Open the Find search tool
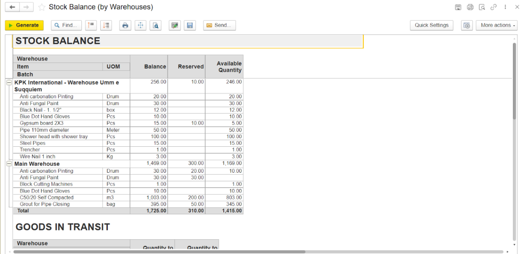Image resolution: width=521 pixels, height=254 pixels. 66,25
